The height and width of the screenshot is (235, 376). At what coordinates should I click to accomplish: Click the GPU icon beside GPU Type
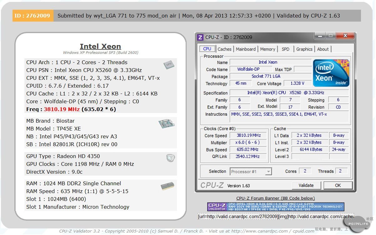[x=170, y=158]
